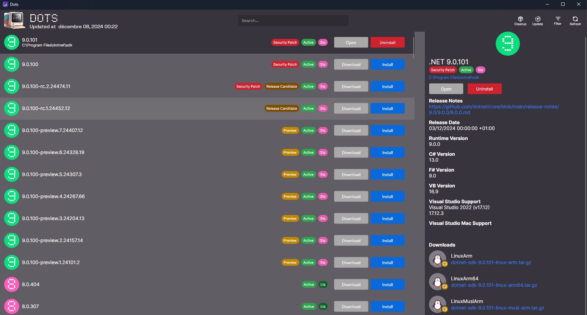This screenshot has height=315, width=587.
Task: Click the 9.0.100-preview.2.24157.14 version icon
Action: point(12,240)
